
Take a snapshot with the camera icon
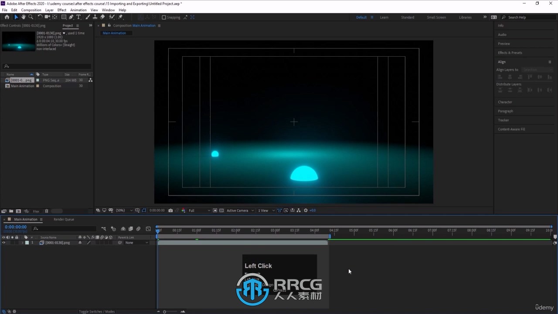[170, 210]
